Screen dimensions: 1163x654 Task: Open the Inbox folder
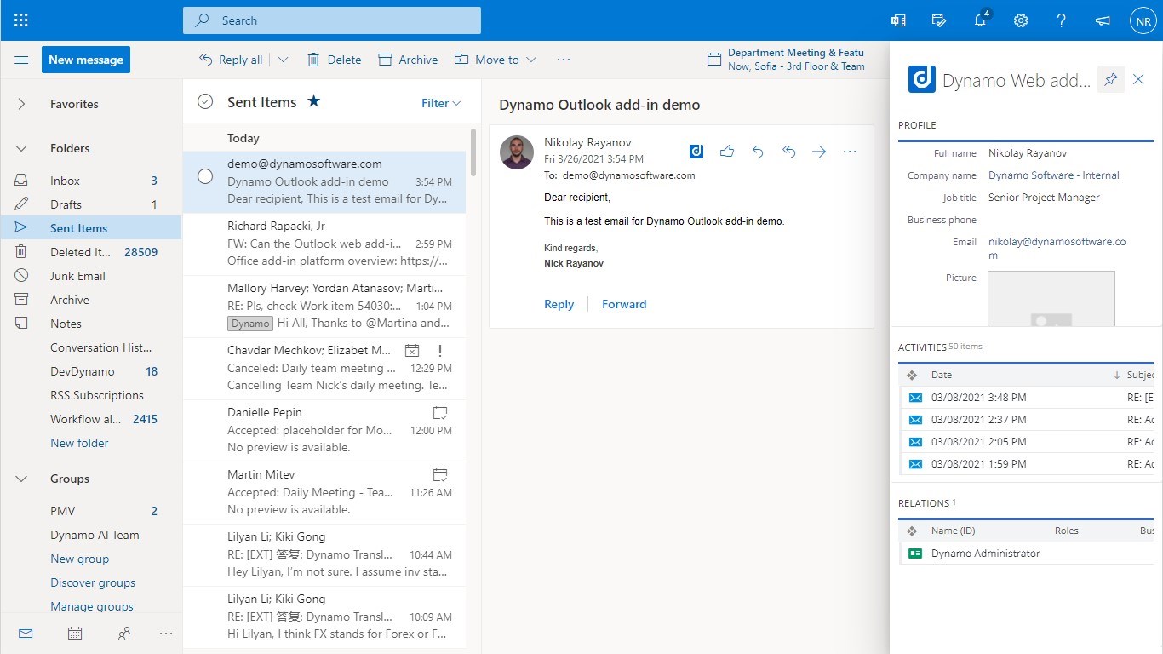point(91,181)
